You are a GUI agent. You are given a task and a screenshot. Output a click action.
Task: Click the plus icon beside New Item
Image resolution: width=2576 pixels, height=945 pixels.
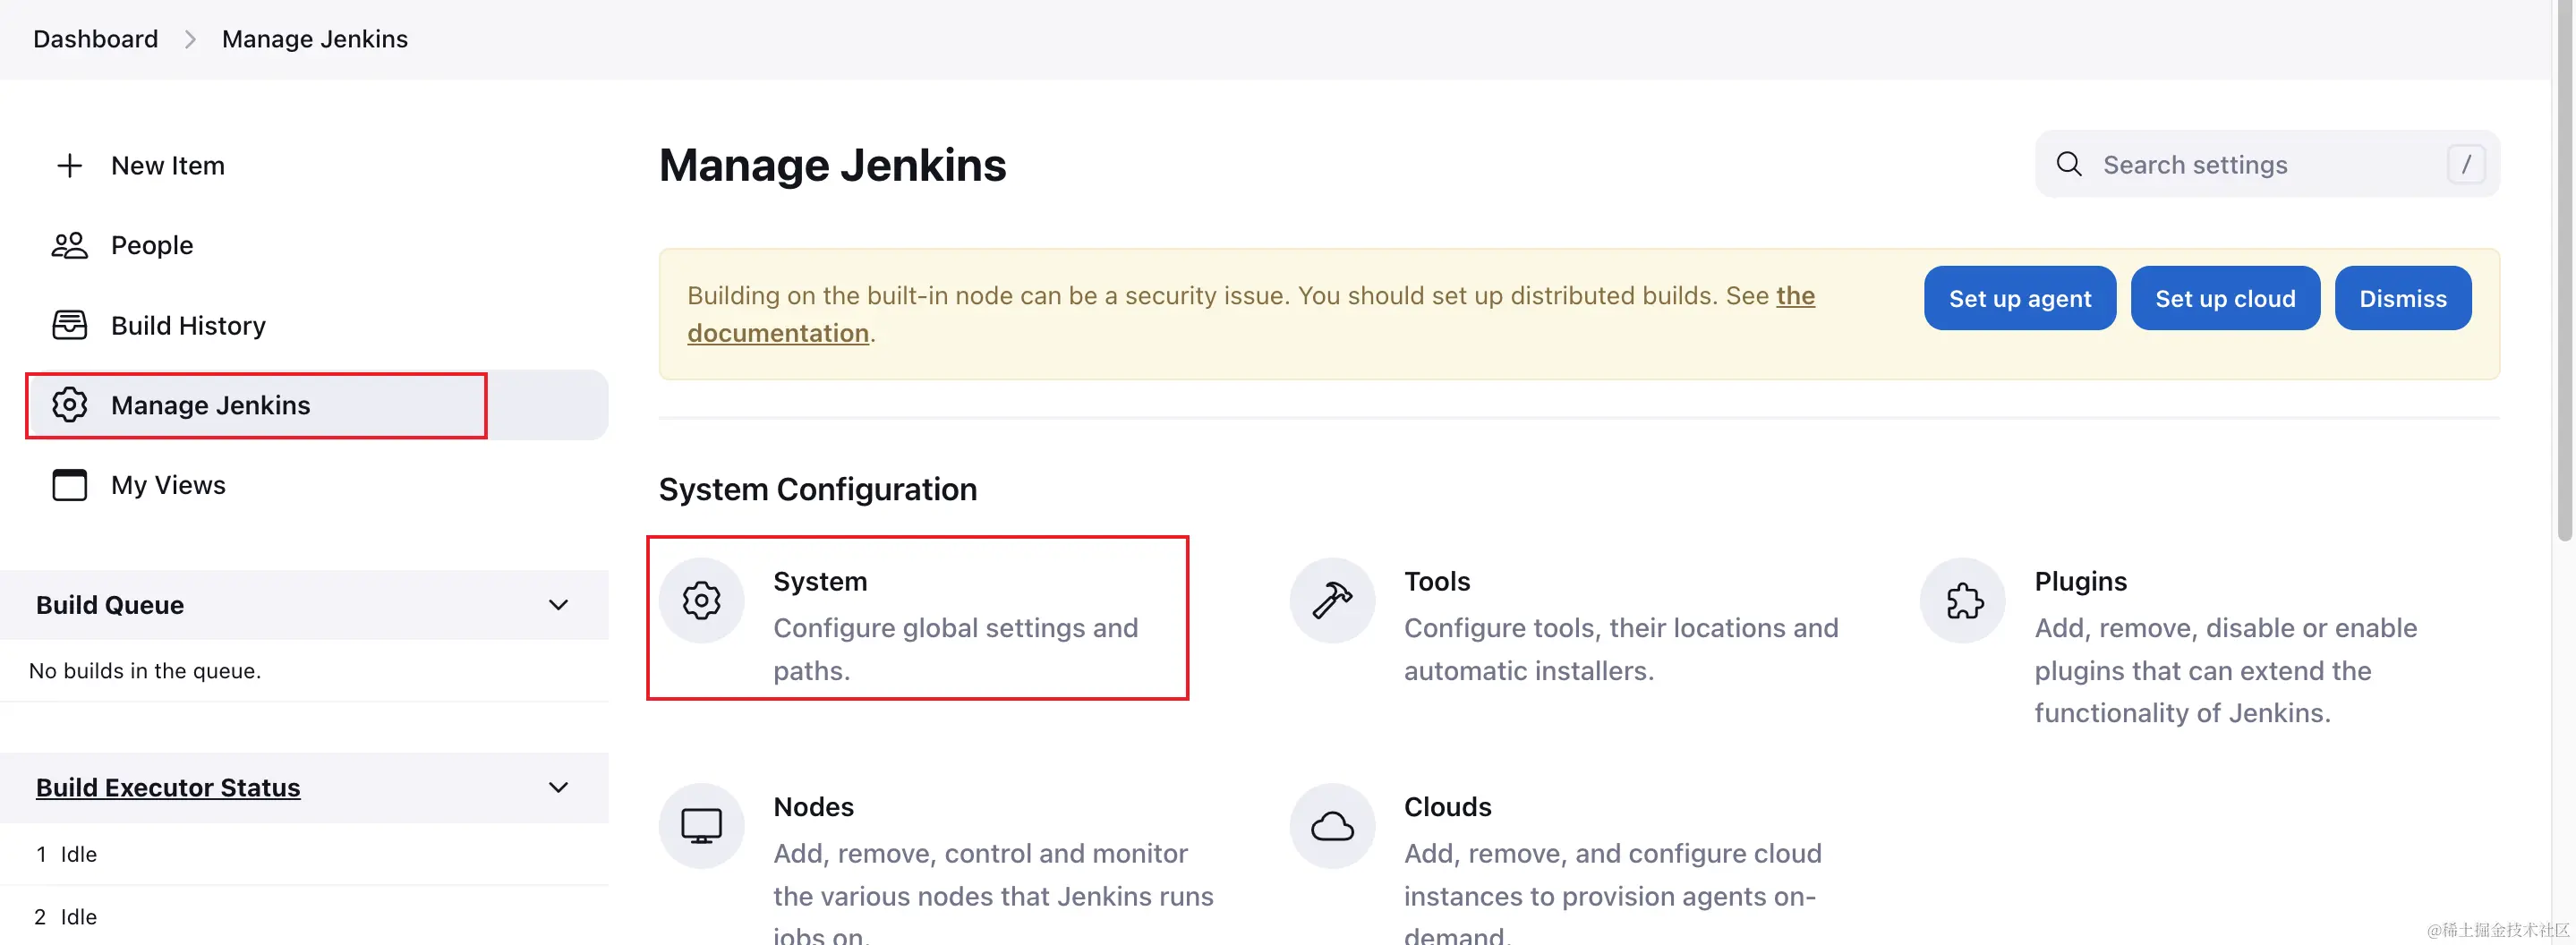pos(69,165)
